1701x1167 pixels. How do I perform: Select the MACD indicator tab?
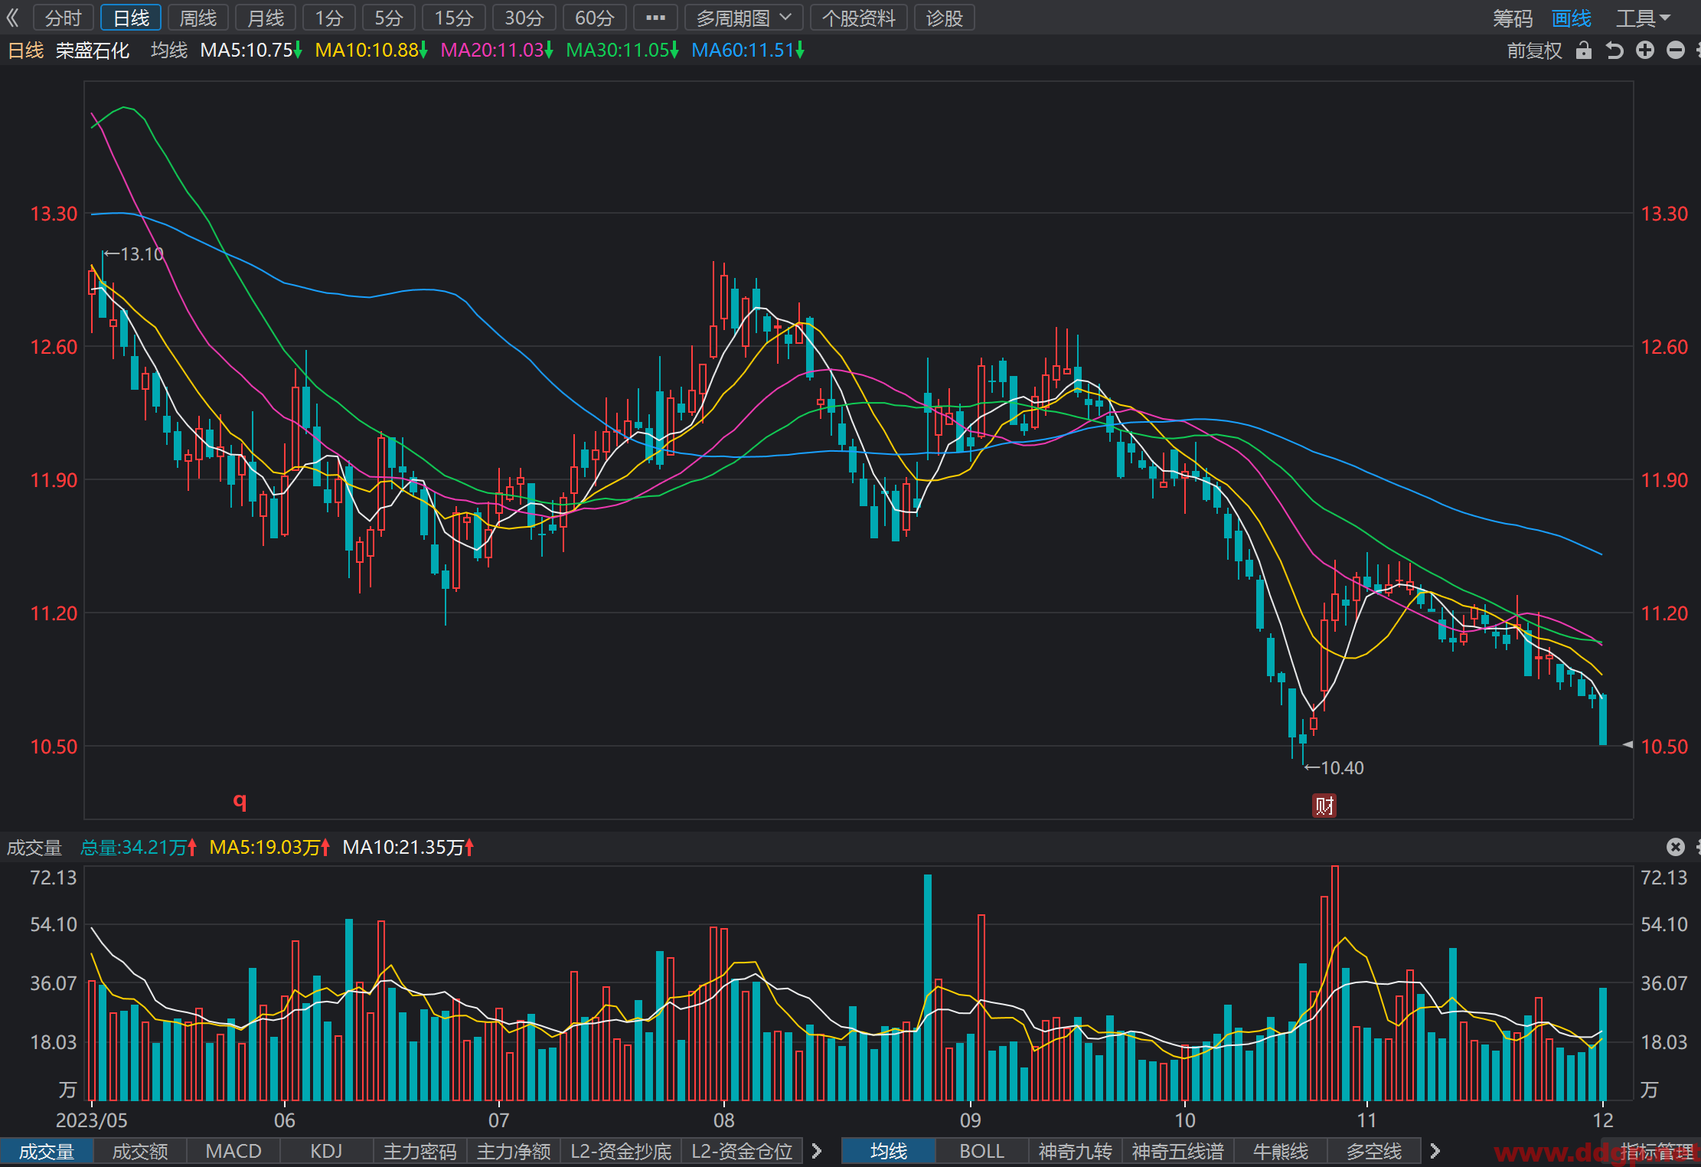pyautogui.click(x=233, y=1151)
